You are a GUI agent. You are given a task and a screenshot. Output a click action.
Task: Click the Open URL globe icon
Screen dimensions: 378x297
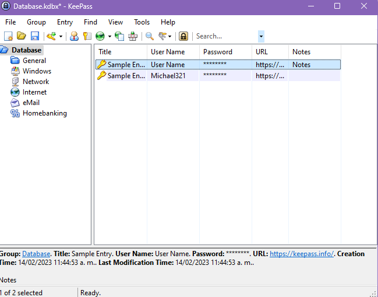(x=100, y=36)
